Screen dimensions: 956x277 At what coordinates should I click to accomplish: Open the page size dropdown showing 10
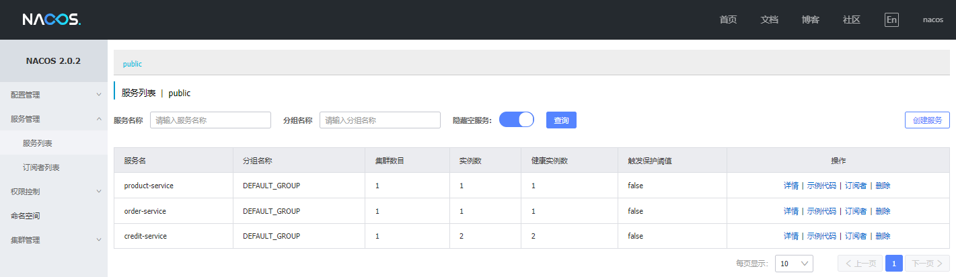point(794,264)
